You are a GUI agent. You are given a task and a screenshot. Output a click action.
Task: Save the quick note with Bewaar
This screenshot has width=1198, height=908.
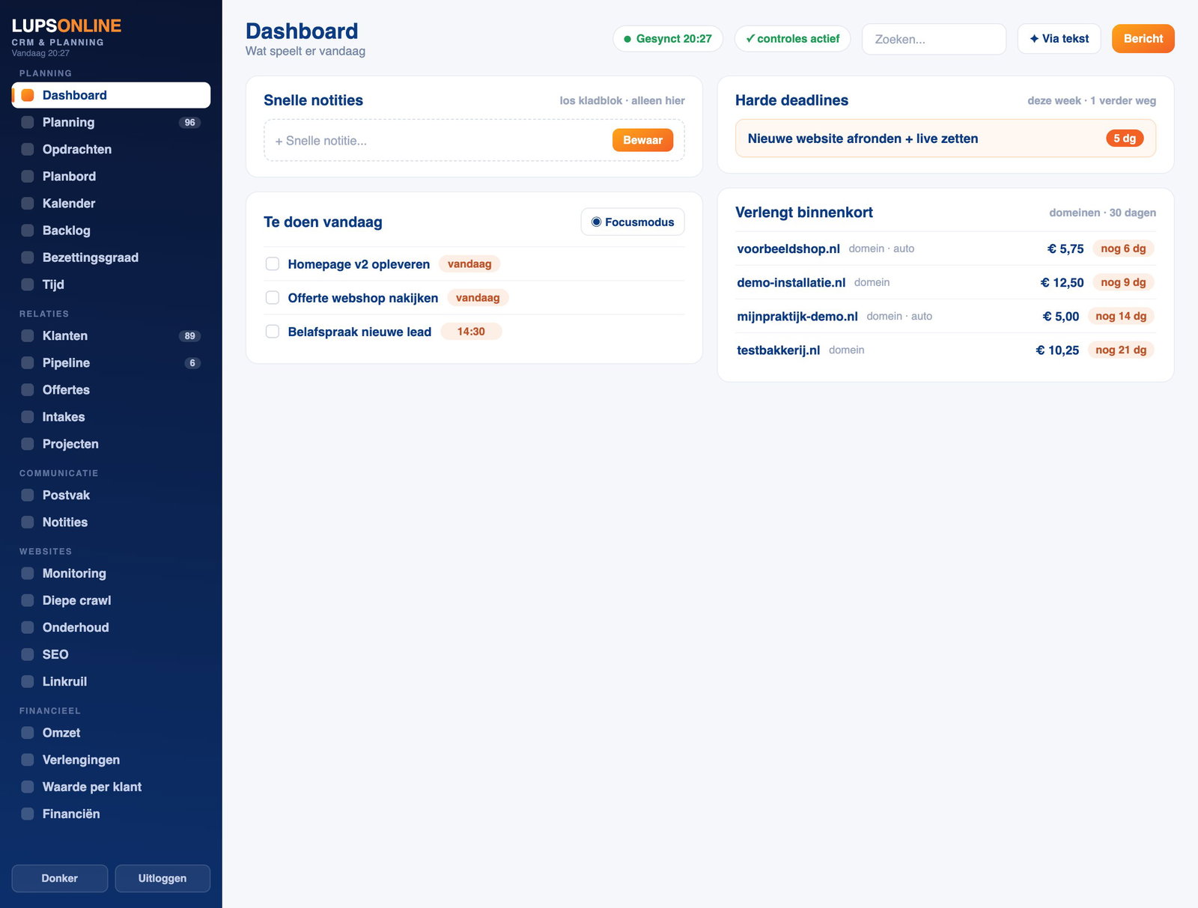click(x=642, y=140)
